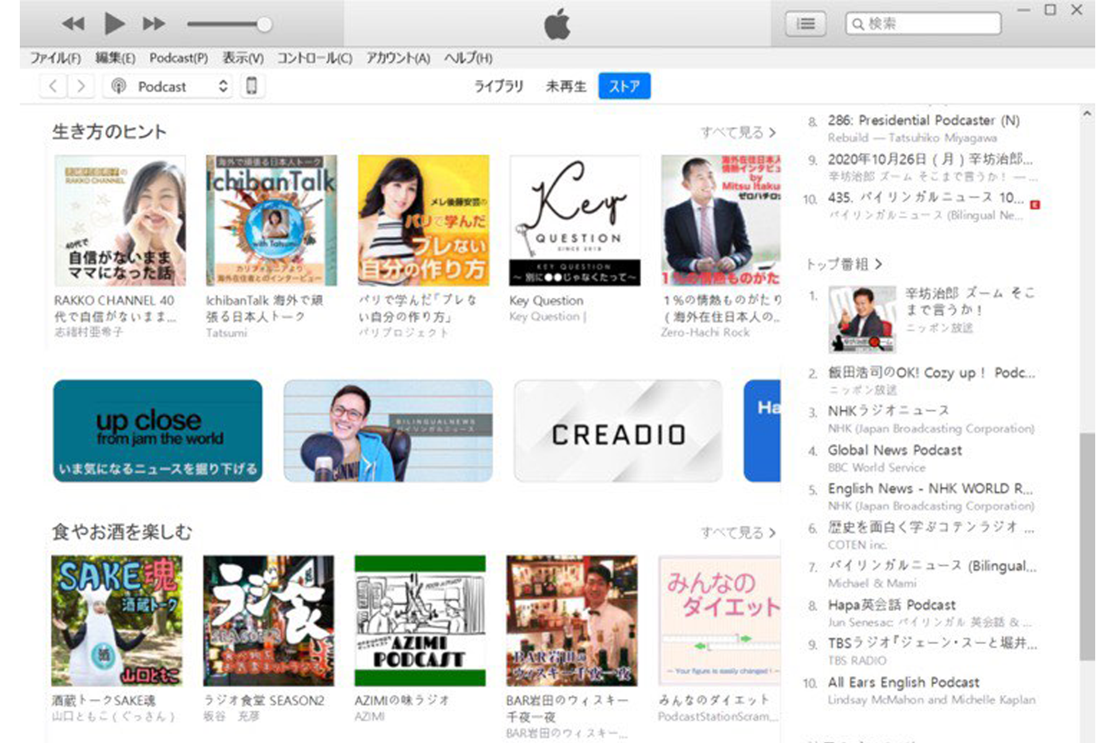Switch to the ライブラリ tab
Image resolution: width=1115 pixels, height=743 pixels.
pos(499,86)
